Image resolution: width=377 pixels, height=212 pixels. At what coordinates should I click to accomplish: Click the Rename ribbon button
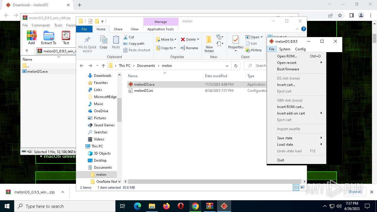click(x=189, y=48)
